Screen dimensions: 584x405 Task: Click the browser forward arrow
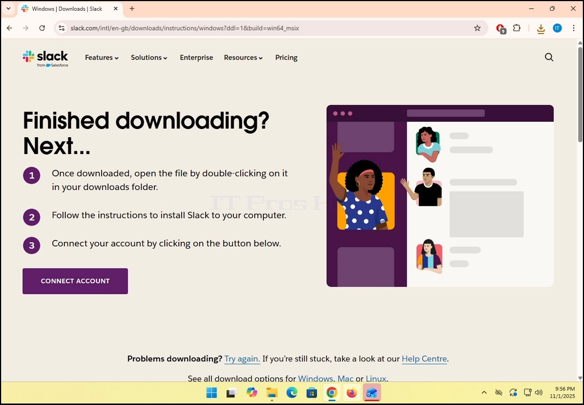point(26,28)
